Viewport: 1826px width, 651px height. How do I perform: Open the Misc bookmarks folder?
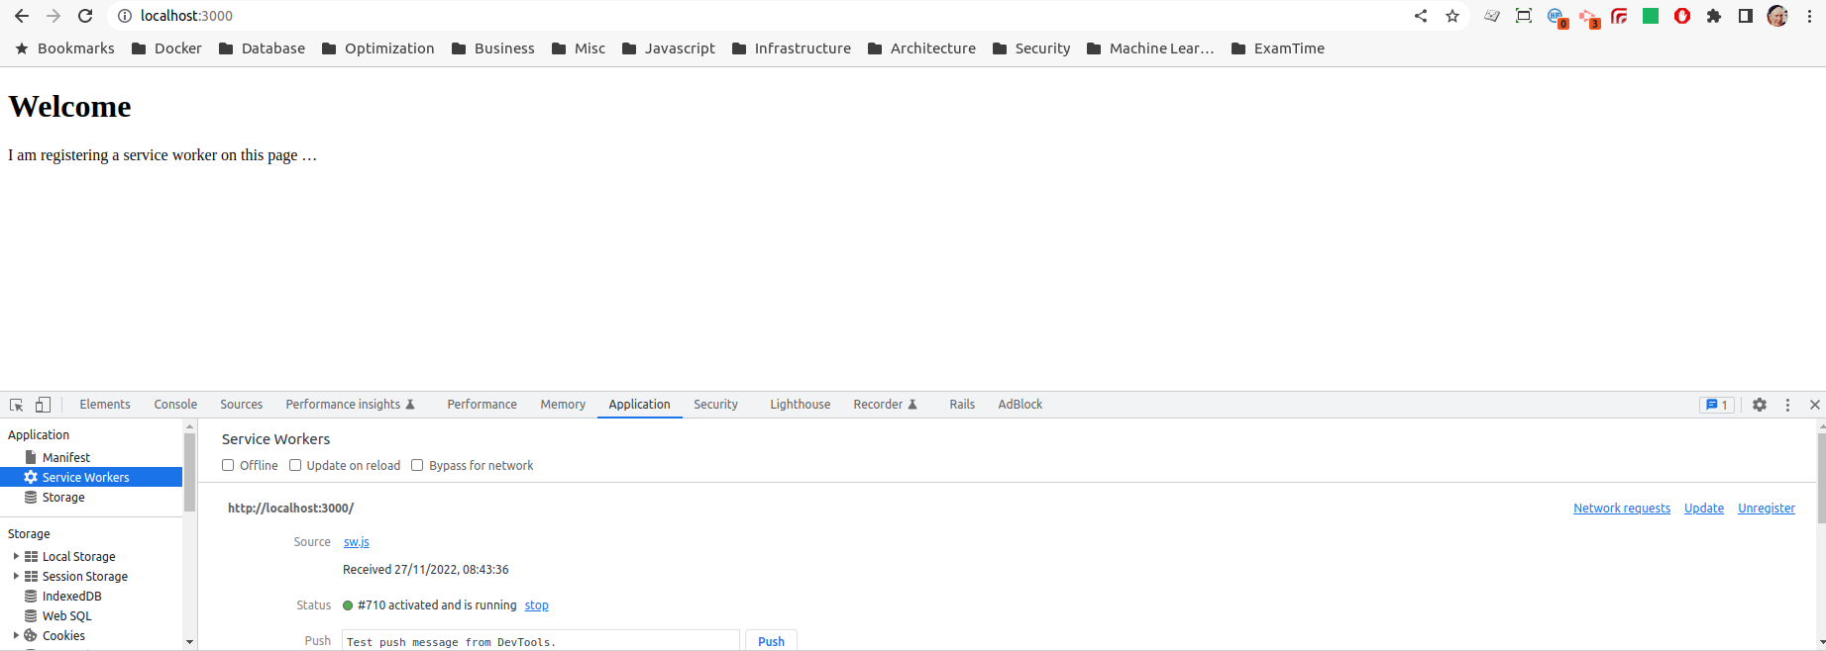pyautogui.click(x=579, y=48)
